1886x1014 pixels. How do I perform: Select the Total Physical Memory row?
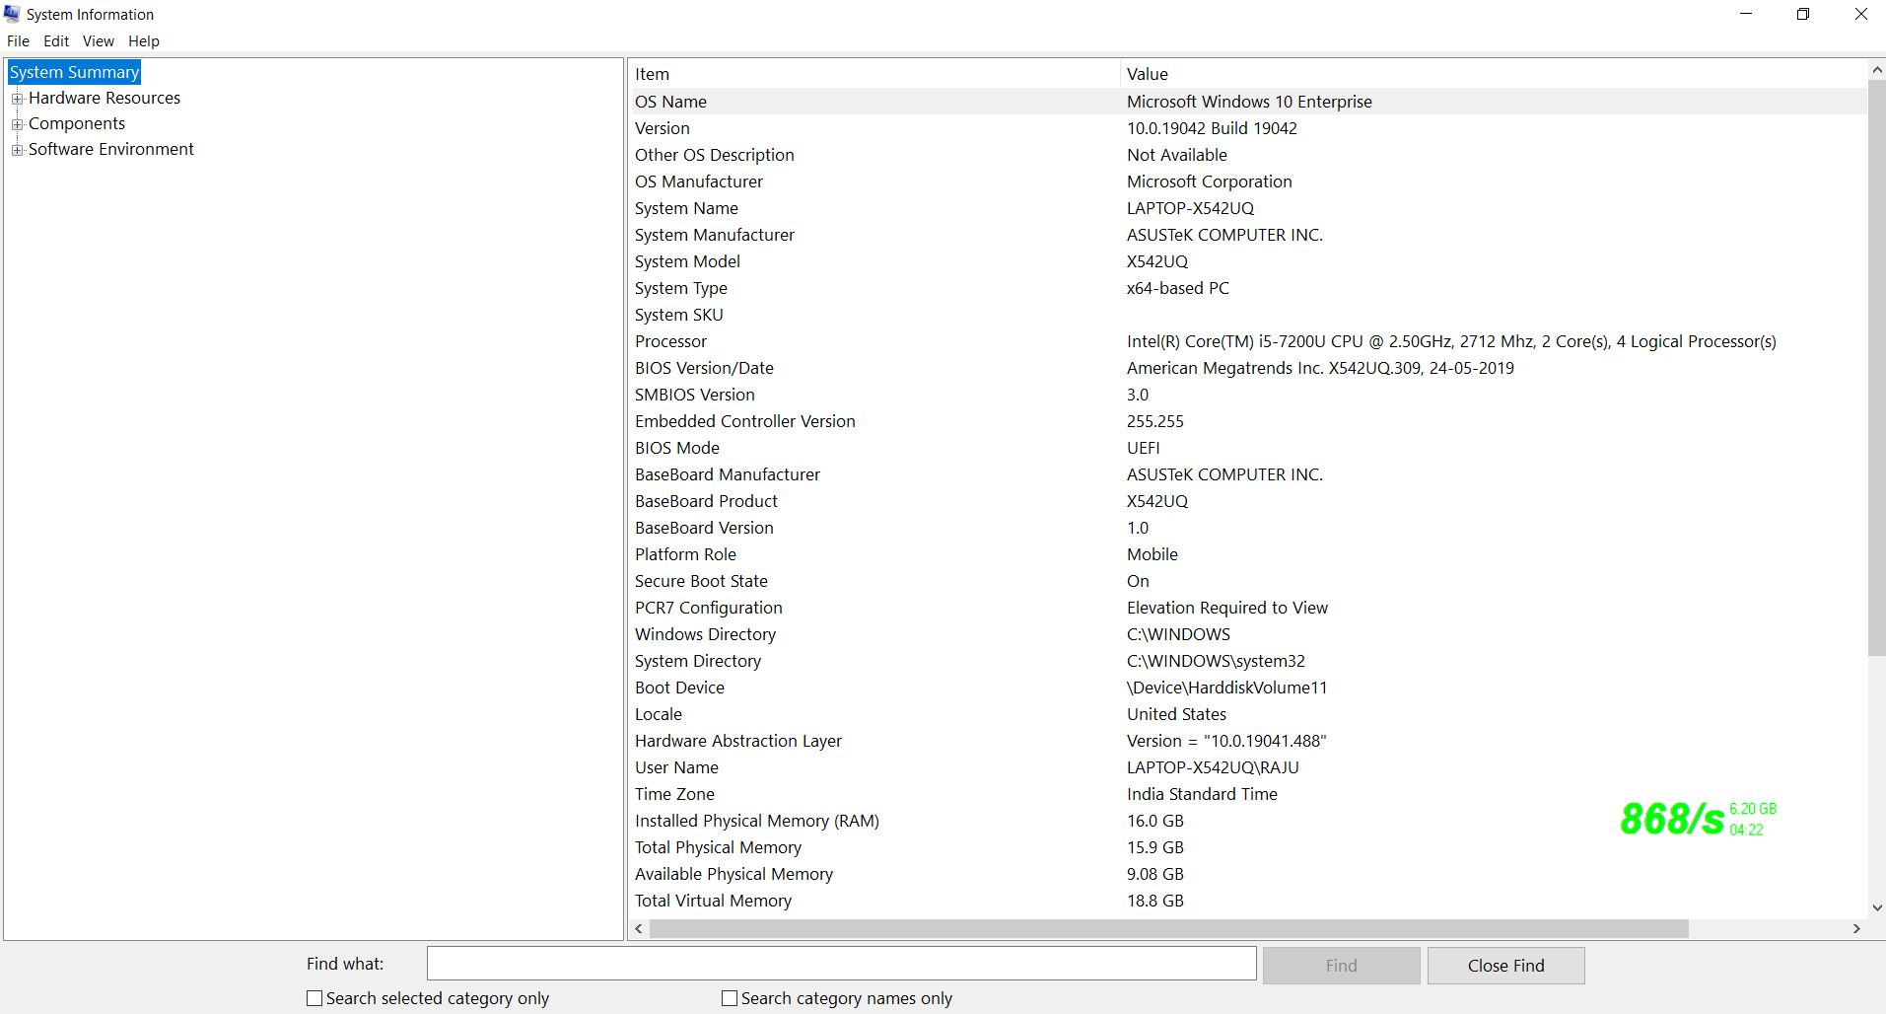click(x=1247, y=847)
